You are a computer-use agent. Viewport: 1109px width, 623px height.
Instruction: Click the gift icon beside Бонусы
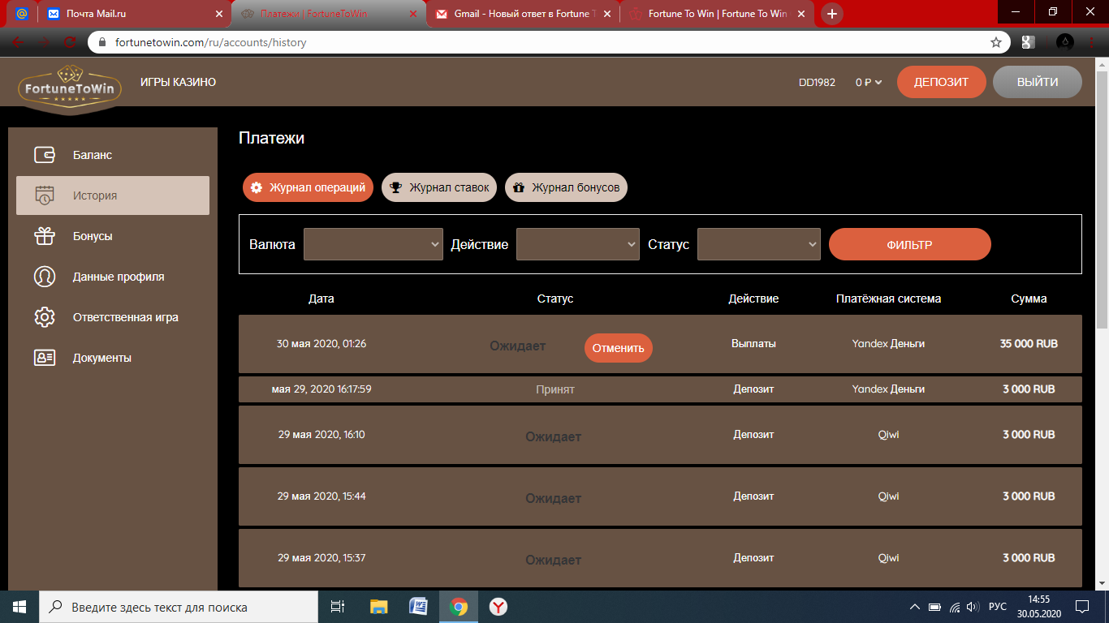[44, 236]
